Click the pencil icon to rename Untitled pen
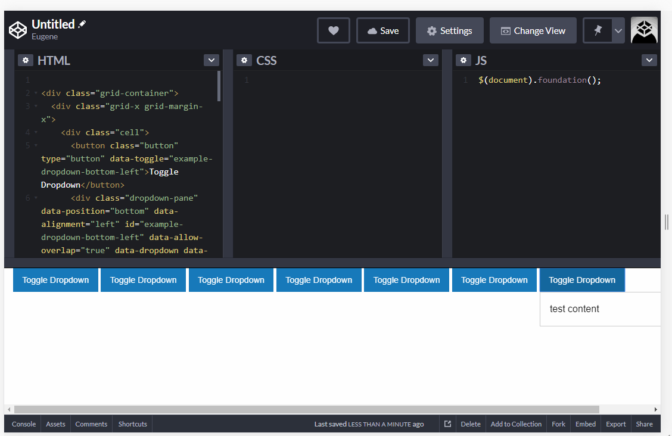 (x=82, y=23)
